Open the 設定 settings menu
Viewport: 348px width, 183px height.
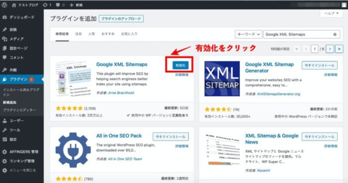(x=22, y=139)
